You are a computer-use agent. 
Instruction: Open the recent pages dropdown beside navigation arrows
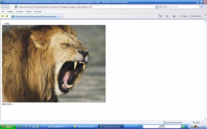pos(11,7)
